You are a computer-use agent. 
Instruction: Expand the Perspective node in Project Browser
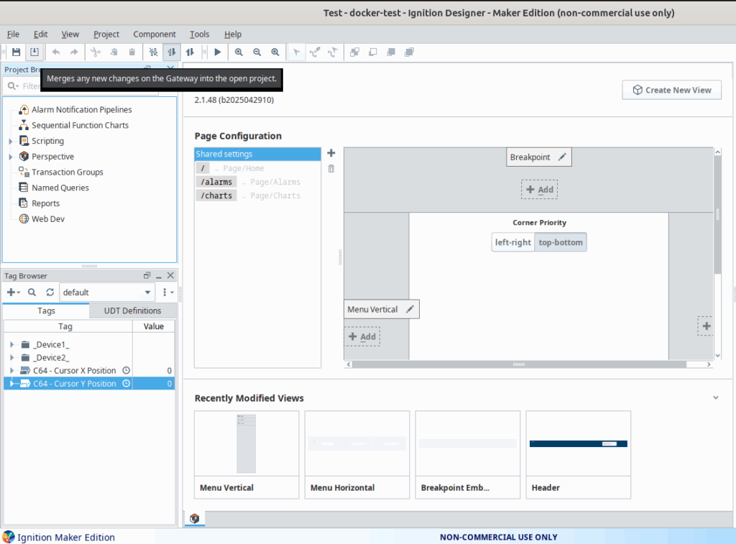pos(11,157)
